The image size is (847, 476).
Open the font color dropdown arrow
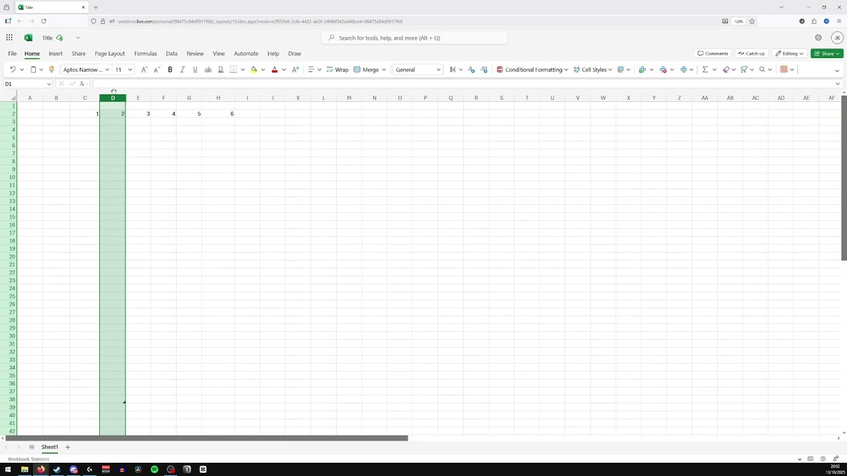[284, 69]
